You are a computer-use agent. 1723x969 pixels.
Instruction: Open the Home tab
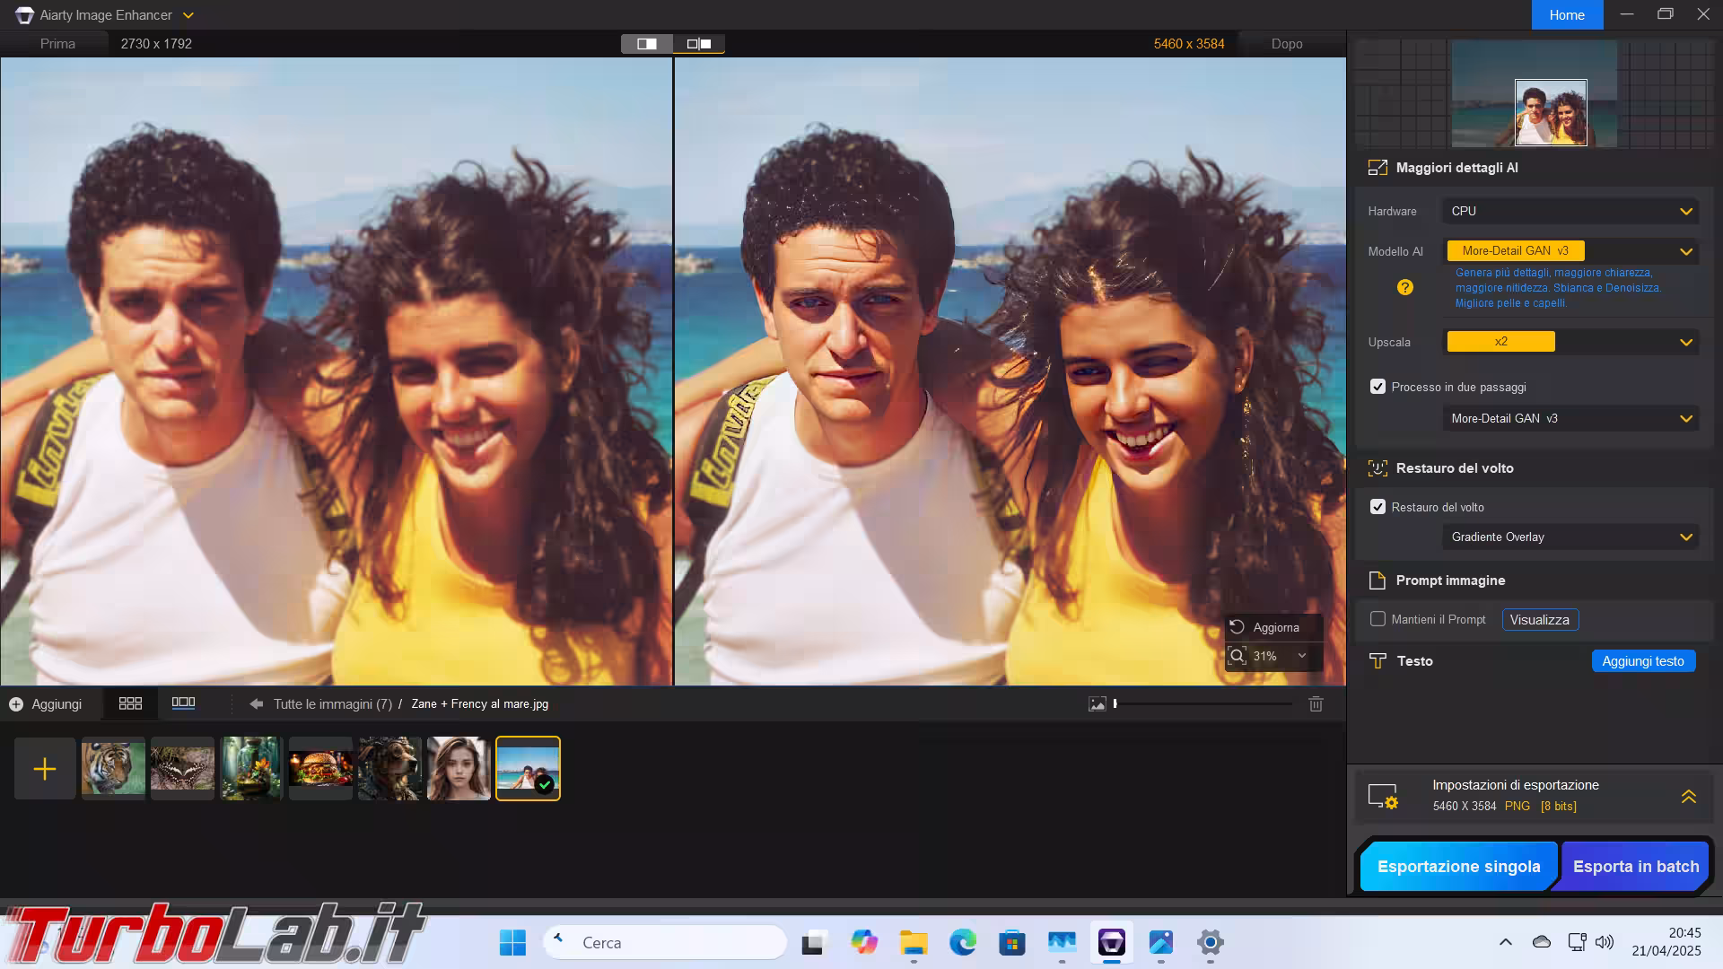pyautogui.click(x=1566, y=15)
